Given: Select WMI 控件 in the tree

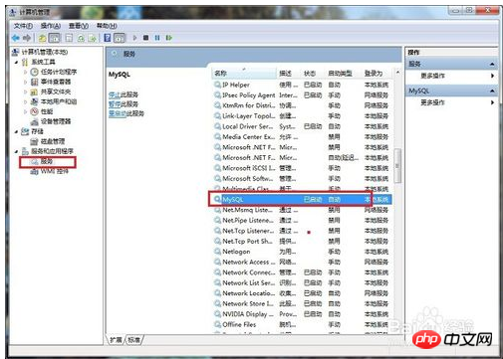Looking at the screenshot, I should tap(49, 171).
